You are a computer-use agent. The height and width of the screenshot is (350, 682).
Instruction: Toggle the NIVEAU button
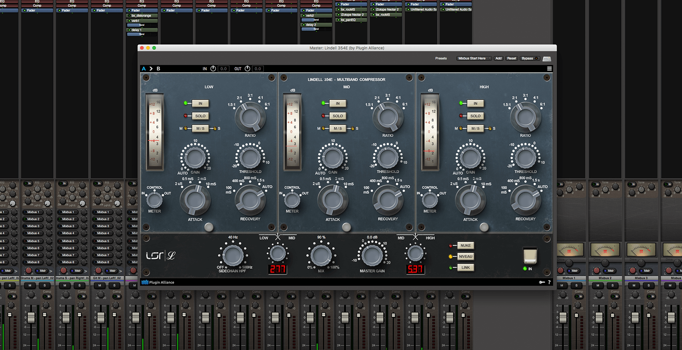[466, 256]
